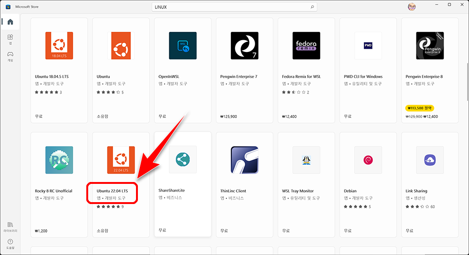Open the user profile avatar
The image size is (469, 255).
click(x=412, y=7)
